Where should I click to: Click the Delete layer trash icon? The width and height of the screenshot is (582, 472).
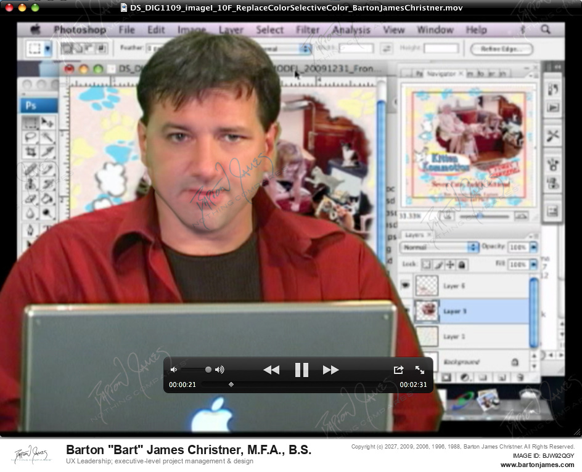tap(520, 378)
